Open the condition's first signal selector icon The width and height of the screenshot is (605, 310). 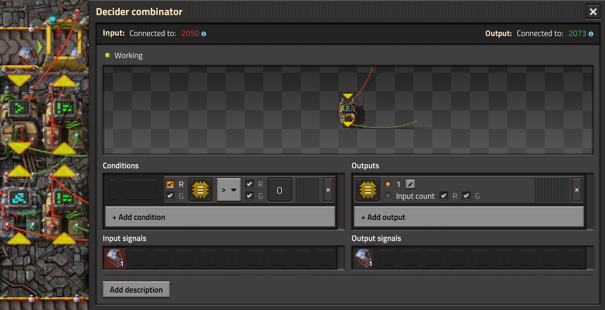point(200,190)
